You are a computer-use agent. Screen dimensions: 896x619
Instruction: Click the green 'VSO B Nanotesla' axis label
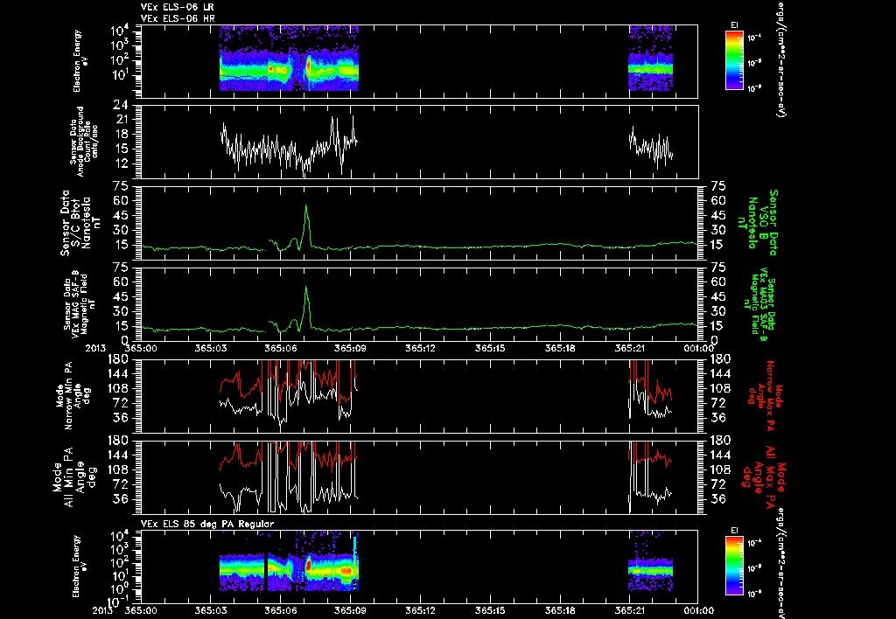(x=759, y=223)
